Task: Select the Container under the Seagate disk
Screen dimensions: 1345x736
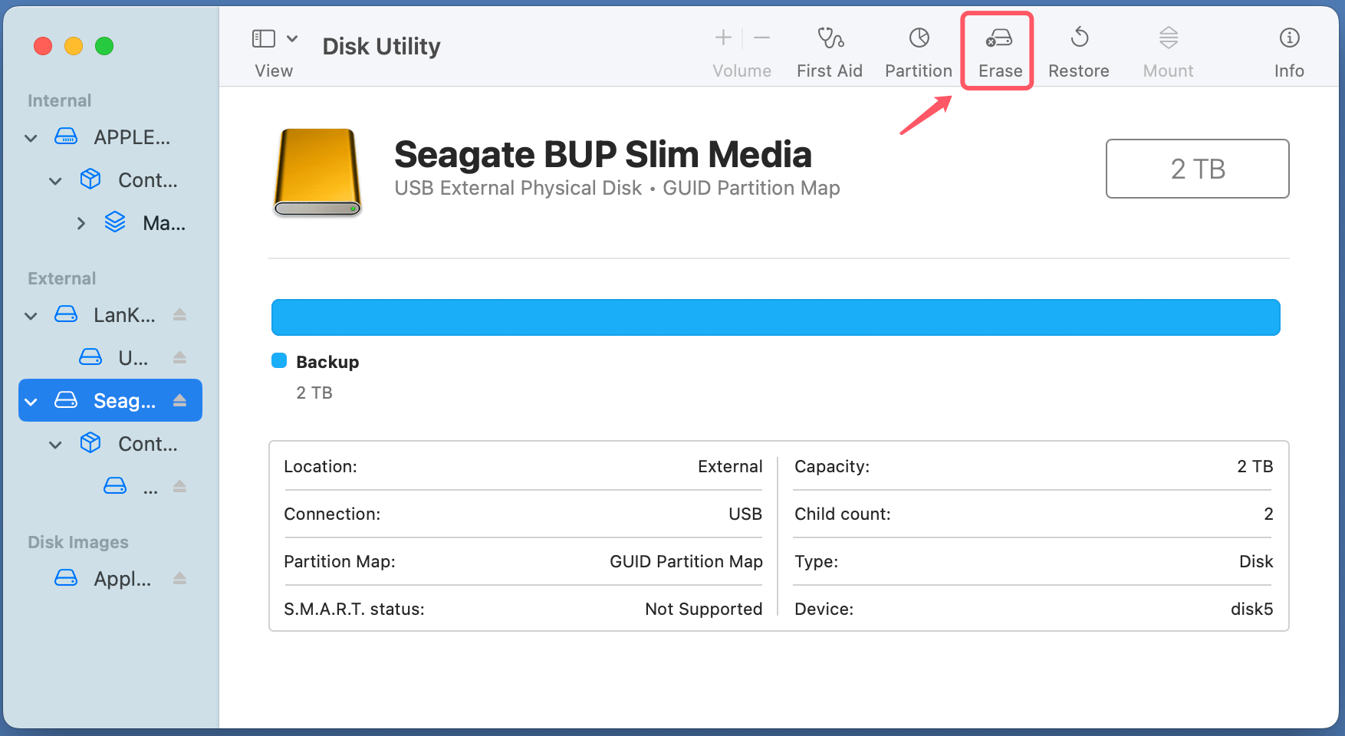Action: 147,443
